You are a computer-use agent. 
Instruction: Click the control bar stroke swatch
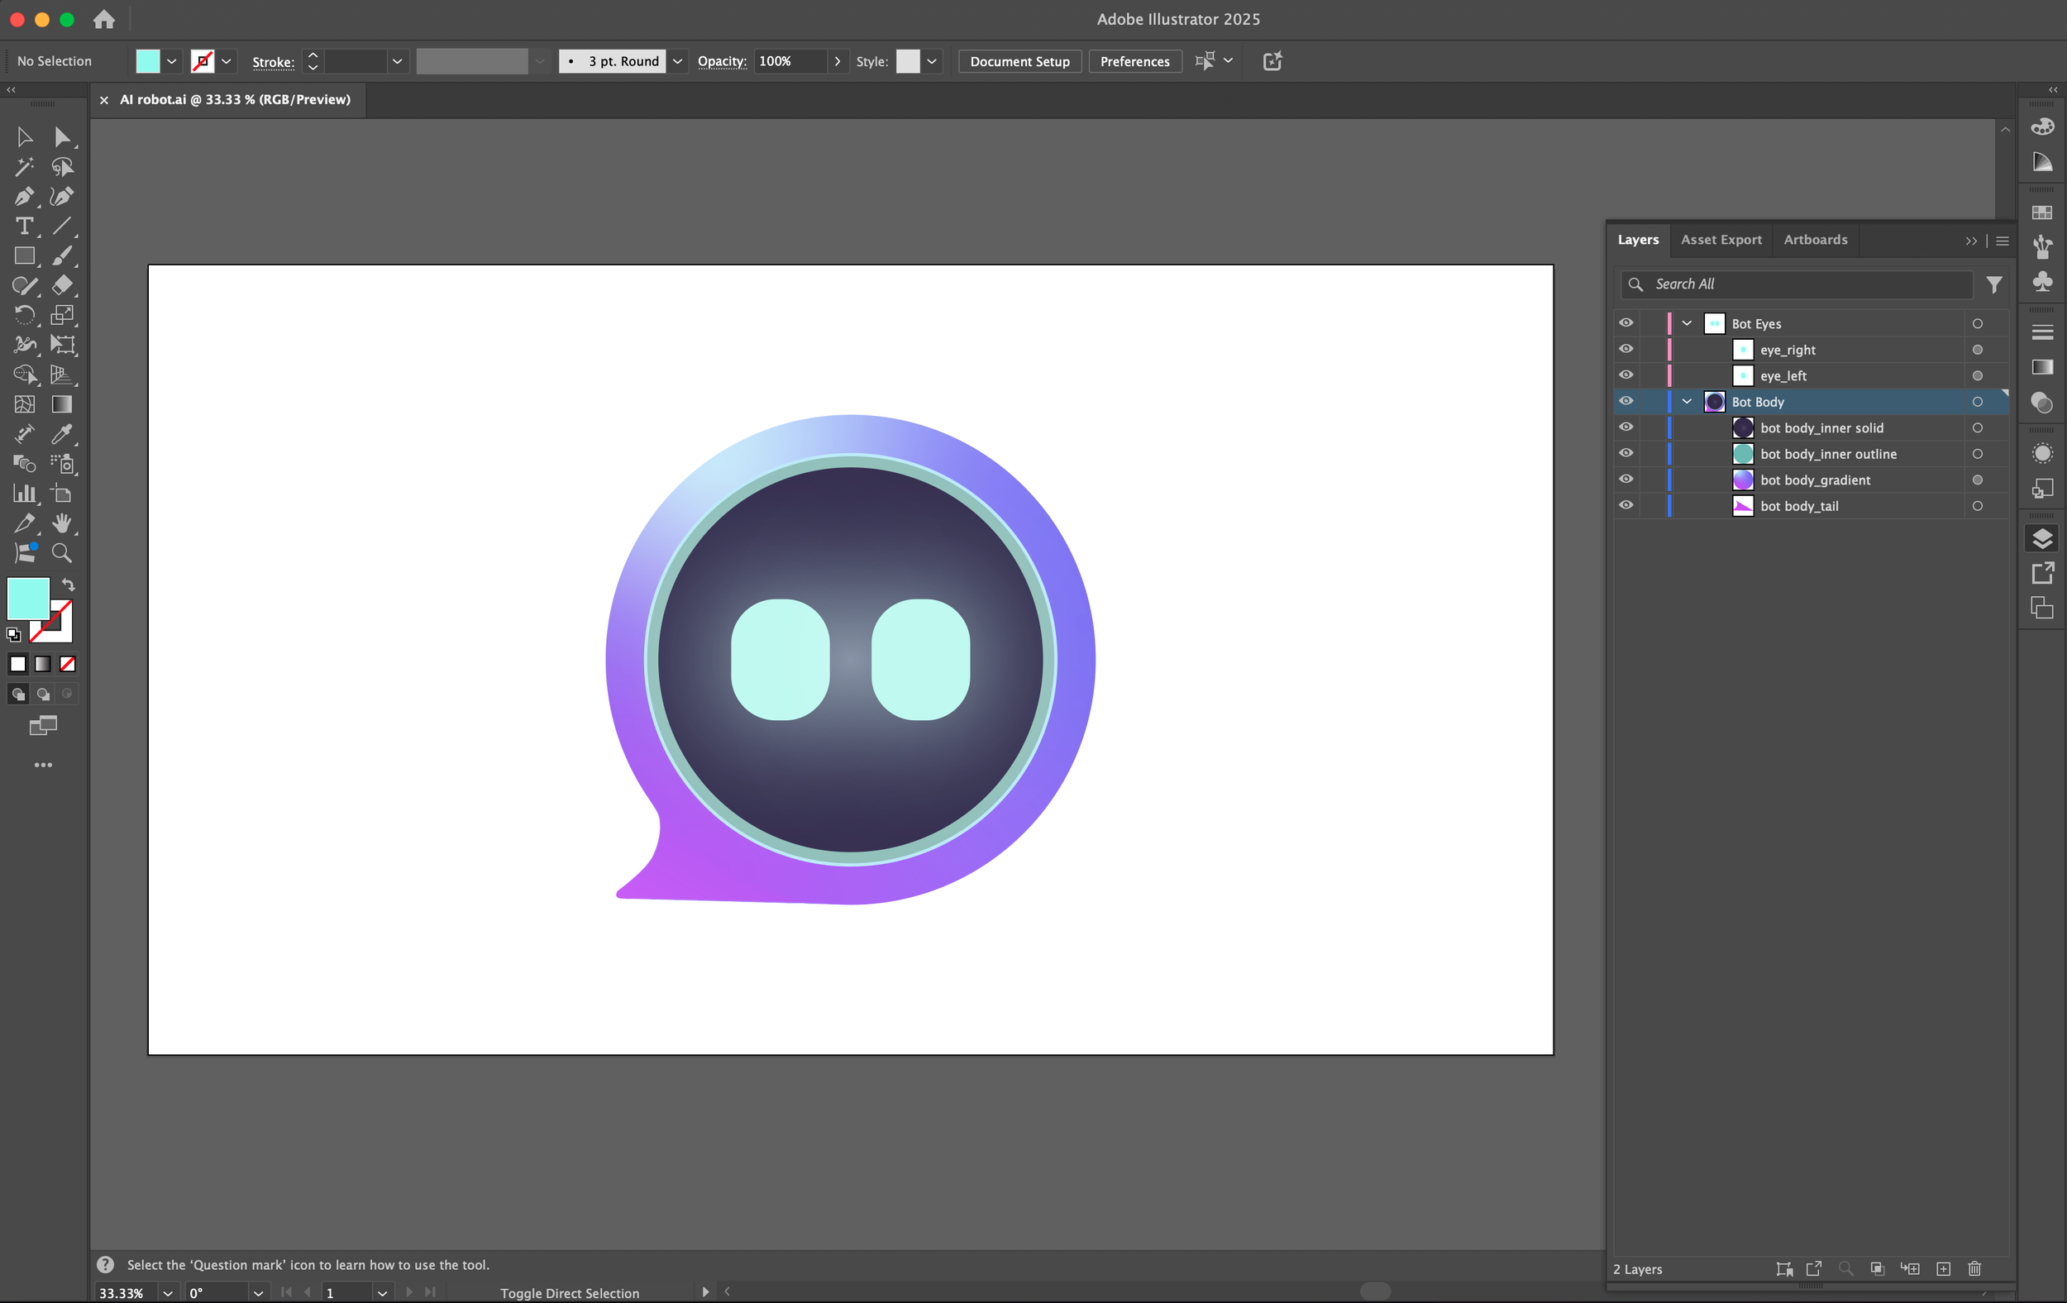[x=202, y=61]
